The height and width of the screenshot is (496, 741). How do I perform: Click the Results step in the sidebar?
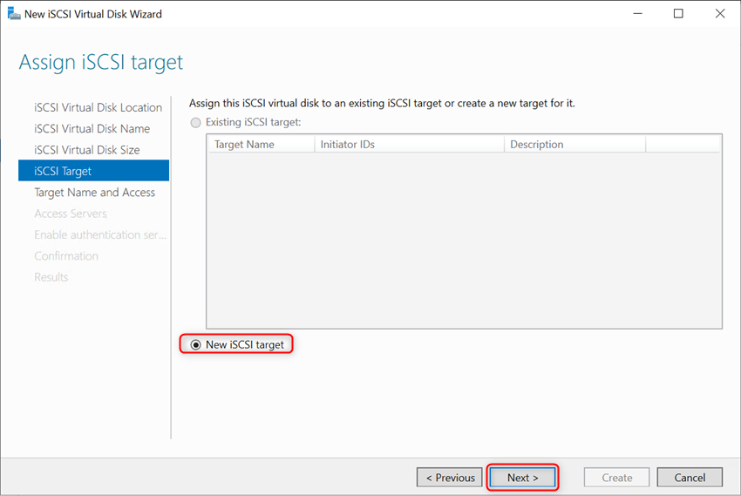pos(51,277)
